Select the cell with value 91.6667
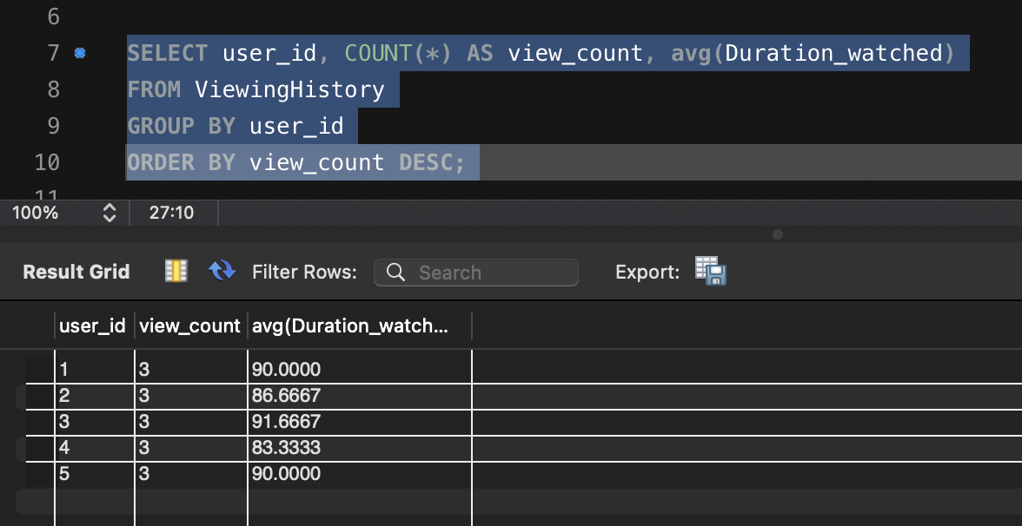 click(286, 422)
